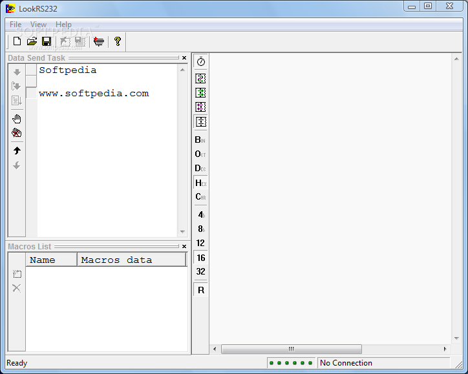Click the gray move-down arrow icon
The height and width of the screenshot is (374, 468).
click(17, 165)
